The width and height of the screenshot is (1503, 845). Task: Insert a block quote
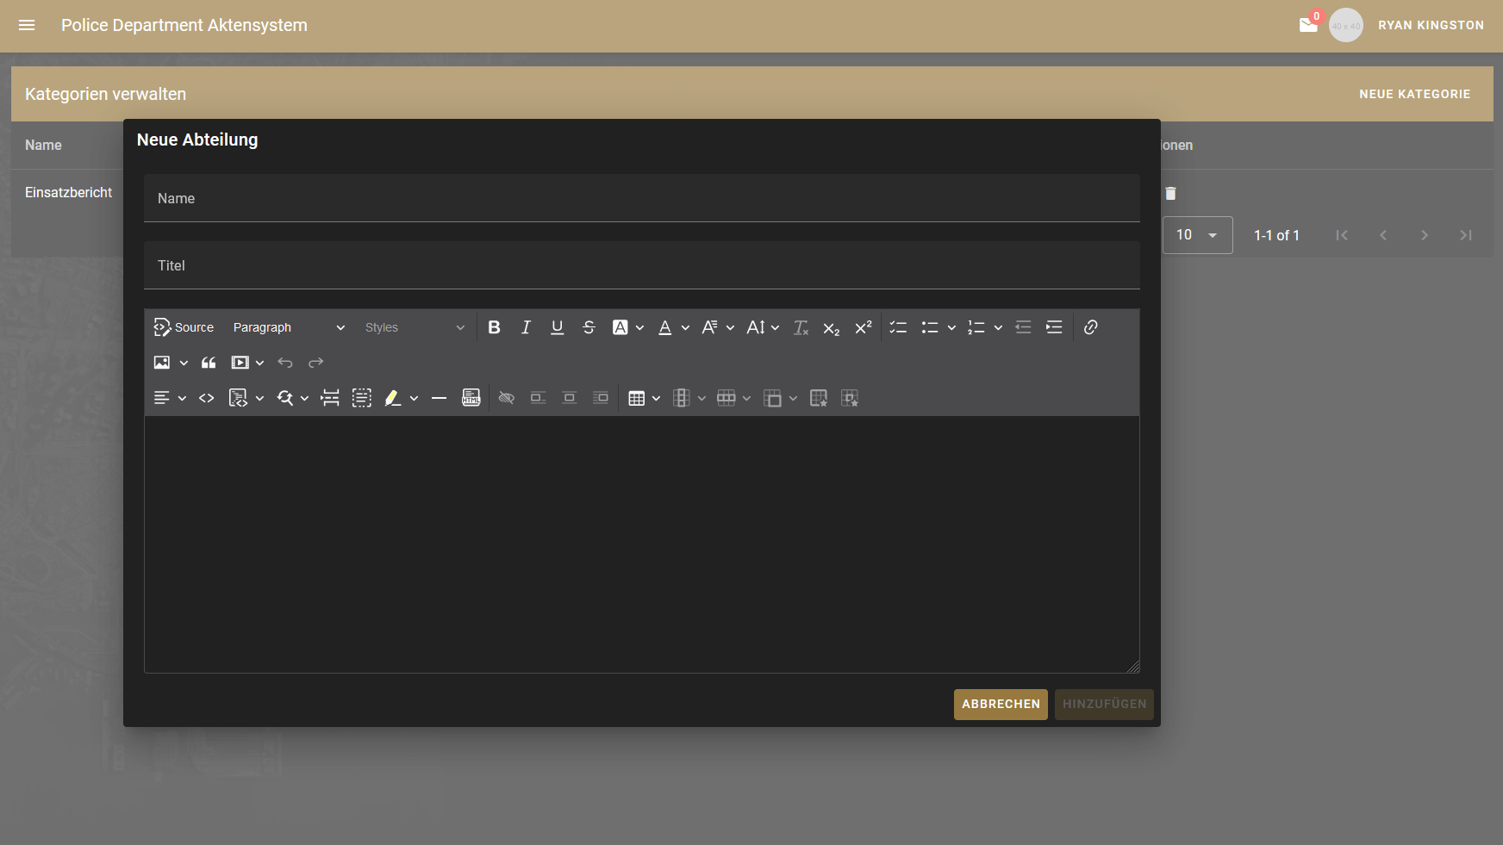[209, 363]
